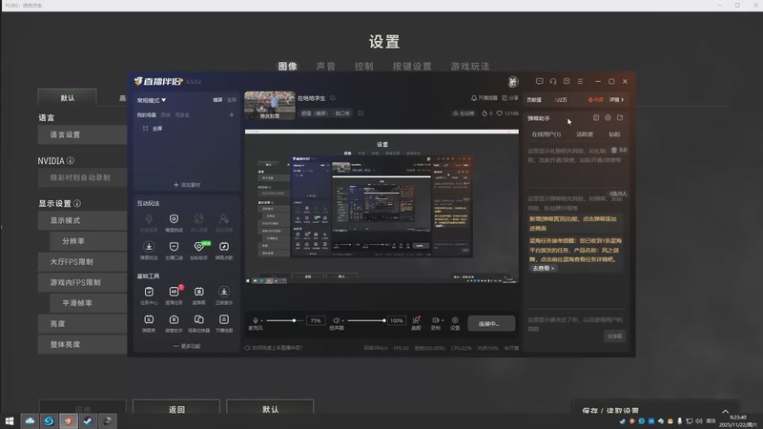763x429 pixels.
Task: Open the category tag pill below the stream title
Action: pyautogui.click(x=325, y=113)
